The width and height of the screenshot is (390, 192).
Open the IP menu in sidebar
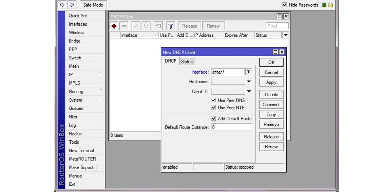pos(85,74)
